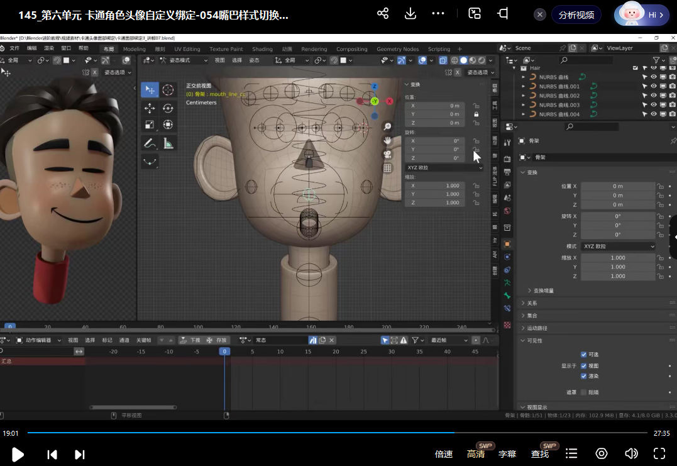The height and width of the screenshot is (466, 677).
Task: Uncheck the 可选 (Selectable) checkbox
Action: click(x=583, y=355)
